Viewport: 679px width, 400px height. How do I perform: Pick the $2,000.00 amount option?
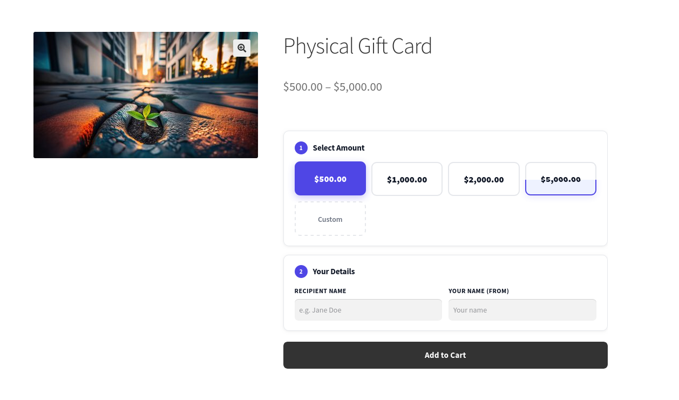coord(484,179)
